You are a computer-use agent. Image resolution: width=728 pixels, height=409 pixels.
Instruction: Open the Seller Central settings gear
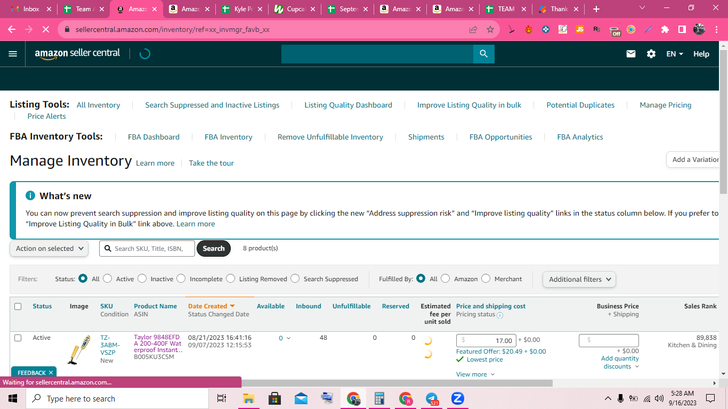(x=651, y=54)
